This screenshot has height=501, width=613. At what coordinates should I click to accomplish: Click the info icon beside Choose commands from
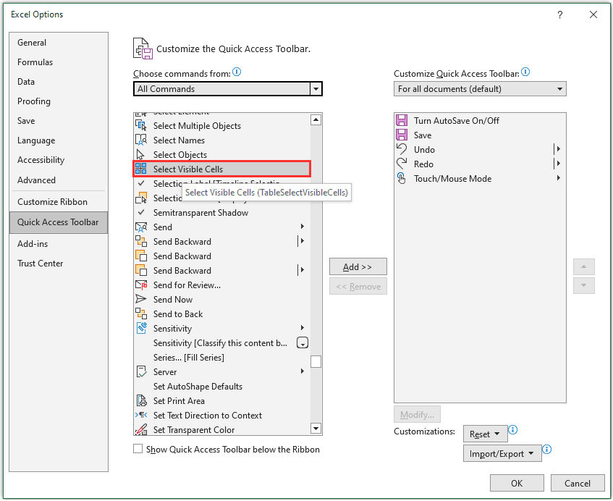tap(235, 72)
